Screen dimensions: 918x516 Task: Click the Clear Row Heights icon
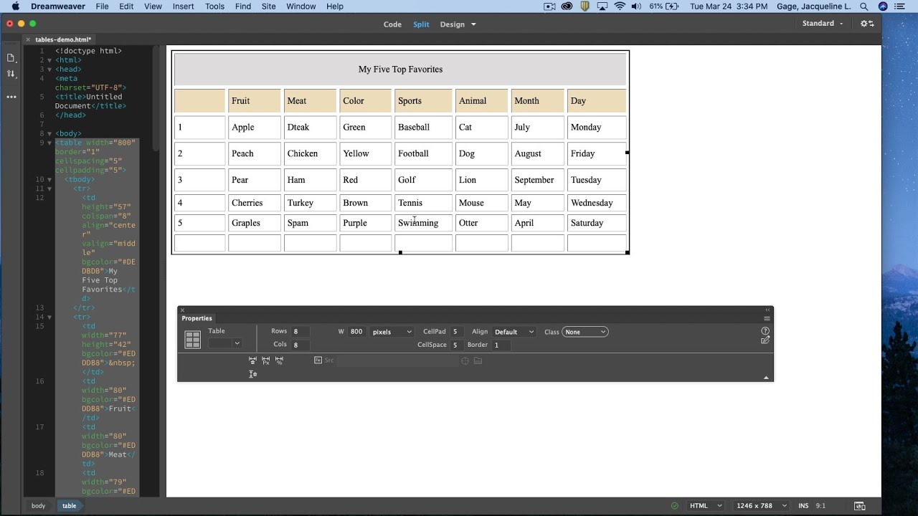(252, 374)
